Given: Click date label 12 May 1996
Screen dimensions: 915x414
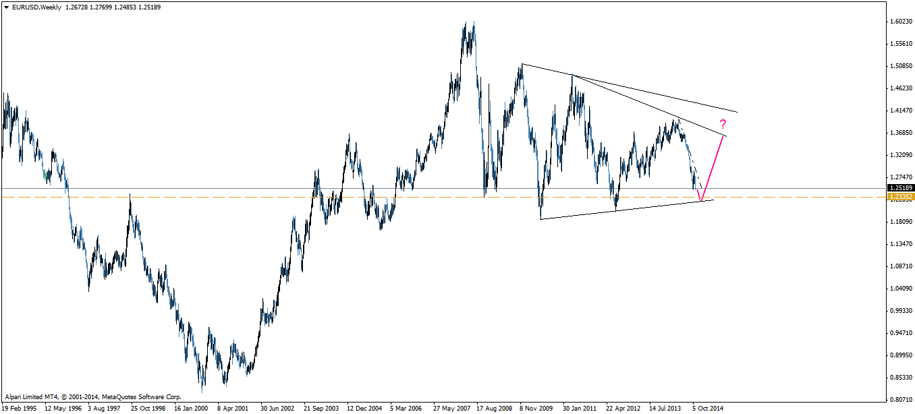Looking at the screenshot, I should tap(63, 409).
